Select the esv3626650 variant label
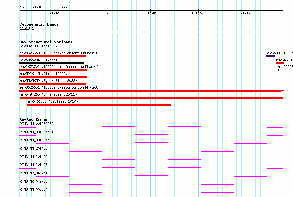The image size is (293, 197). click(x=59, y=53)
